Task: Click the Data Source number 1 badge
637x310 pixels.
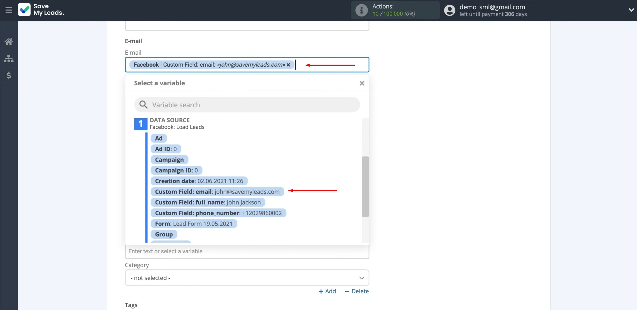Action: pyautogui.click(x=141, y=124)
